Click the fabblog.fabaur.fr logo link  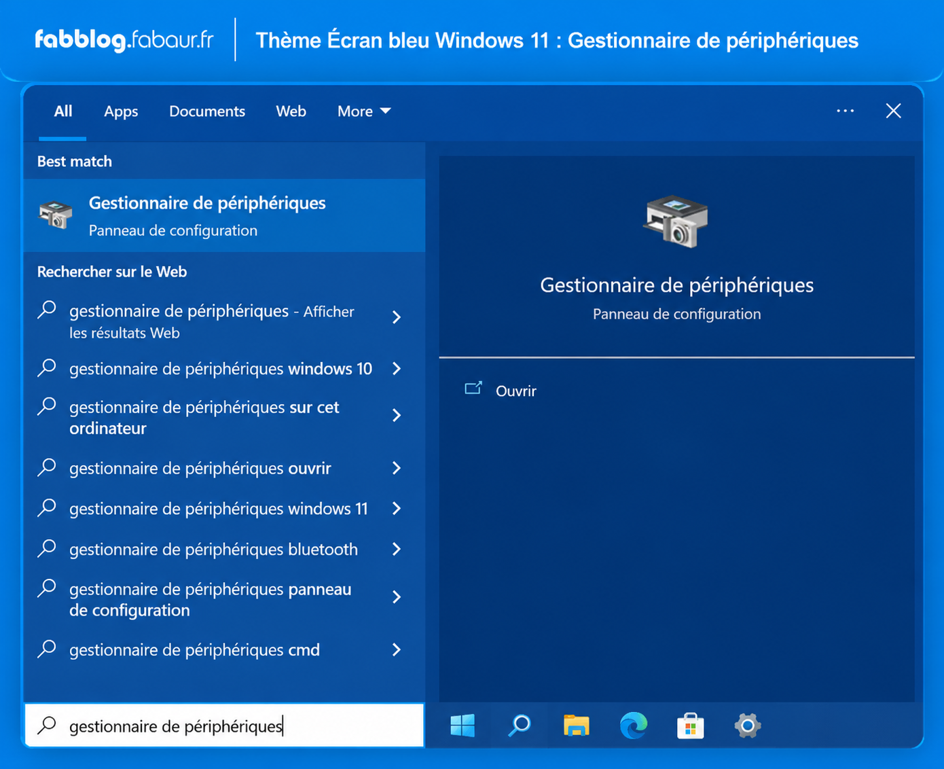pyautogui.click(x=124, y=40)
